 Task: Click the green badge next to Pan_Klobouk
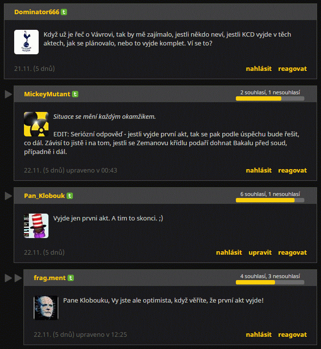(69, 196)
